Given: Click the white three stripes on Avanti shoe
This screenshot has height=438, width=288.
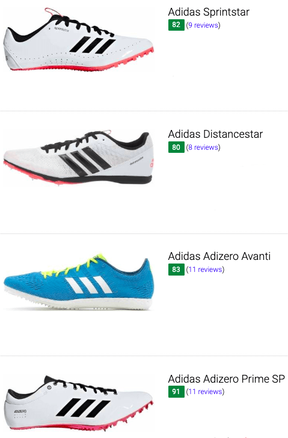Looking at the screenshot, I should [x=88, y=285].
